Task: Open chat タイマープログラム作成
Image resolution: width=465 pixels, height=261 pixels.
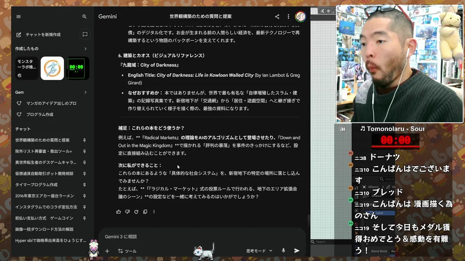Action: (x=36, y=185)
